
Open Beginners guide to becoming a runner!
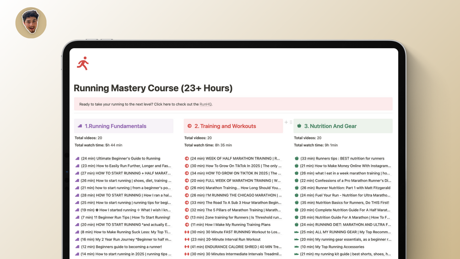point(121,247)
